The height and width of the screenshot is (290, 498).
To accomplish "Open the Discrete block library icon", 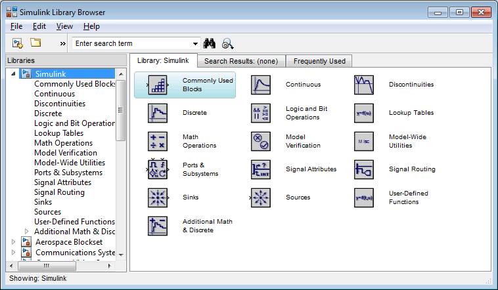I will pyautogui.click(x=158, y=114).
